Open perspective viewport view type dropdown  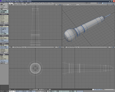[x=66, y=5]
